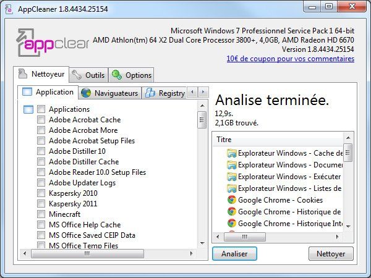
Task: Open the Registry sub-tab
Action: pos(165,93)
